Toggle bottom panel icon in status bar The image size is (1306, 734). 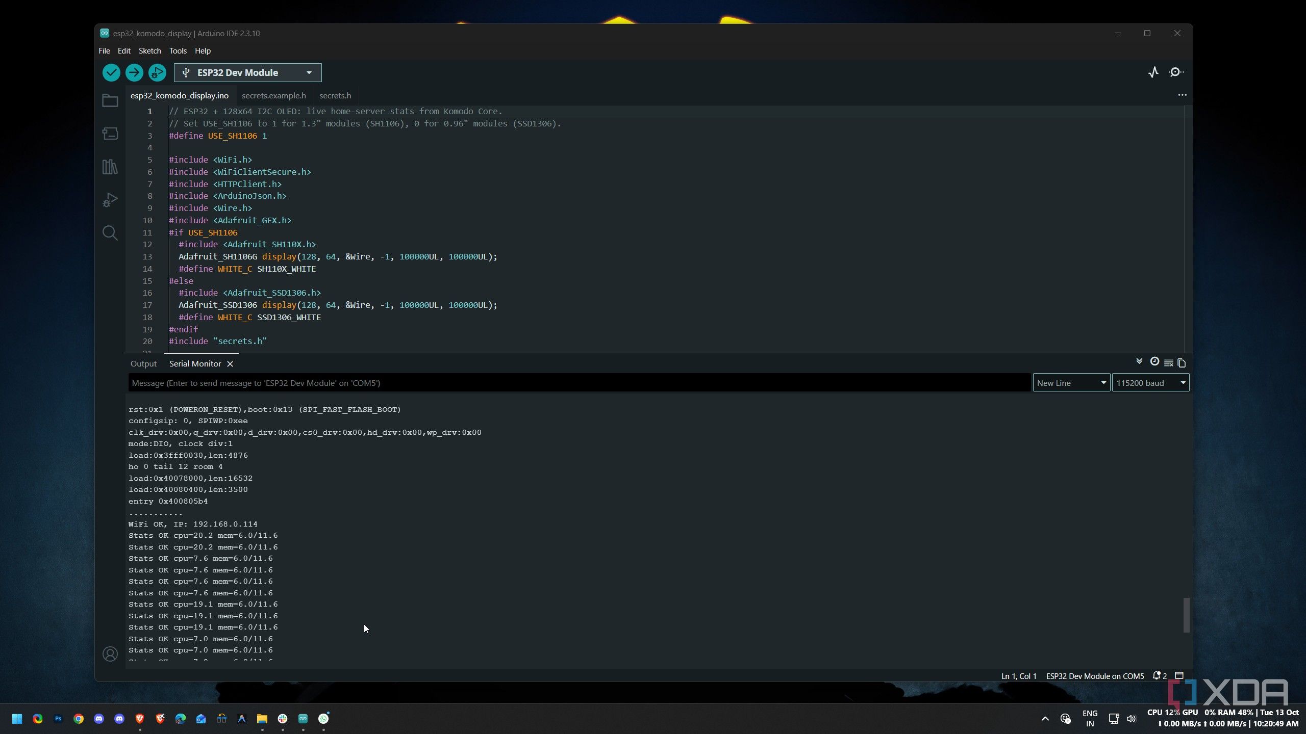click(1179, 676)
